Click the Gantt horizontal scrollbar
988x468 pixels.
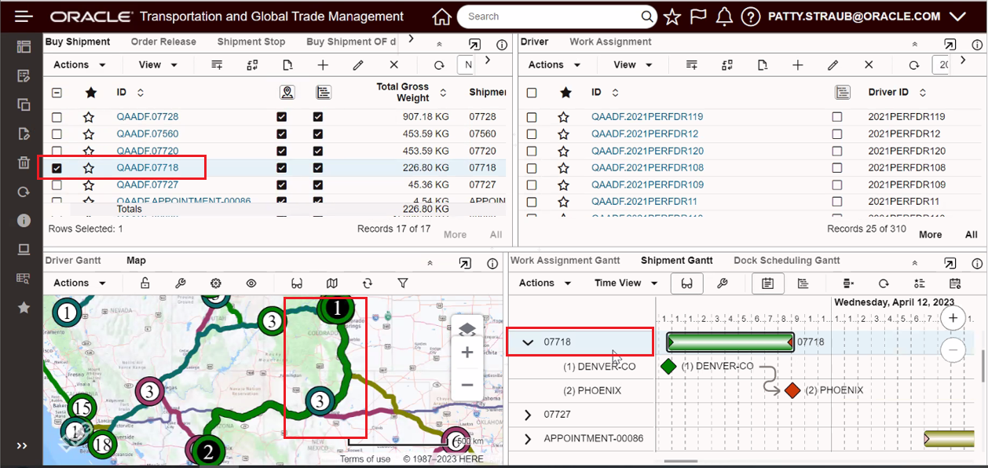pos(680,461)
